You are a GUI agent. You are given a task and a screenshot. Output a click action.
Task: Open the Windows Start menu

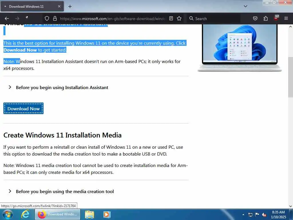(x=7, y=214)
